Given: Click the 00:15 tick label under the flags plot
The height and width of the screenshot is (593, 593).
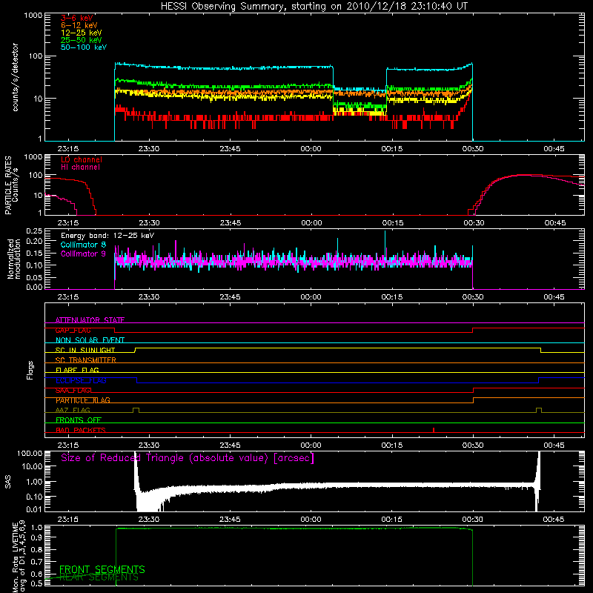Looking at the screenshot, I should tap(392, 445).
